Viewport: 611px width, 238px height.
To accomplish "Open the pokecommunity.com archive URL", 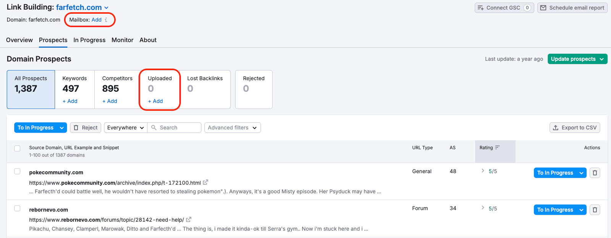I will pyautogui.click(x=115, y=183).
